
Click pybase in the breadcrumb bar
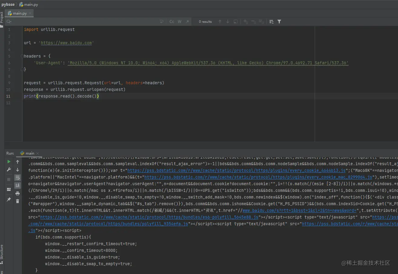tap(8, 5)
